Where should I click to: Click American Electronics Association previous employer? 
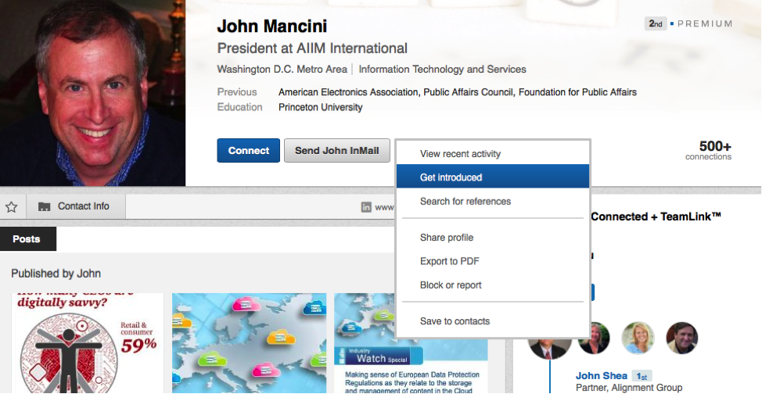point(348,91)
